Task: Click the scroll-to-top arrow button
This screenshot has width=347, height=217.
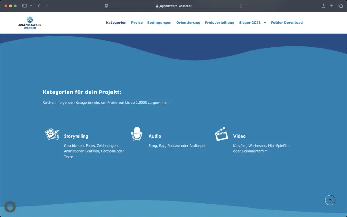Action: (x=330, y=200)
